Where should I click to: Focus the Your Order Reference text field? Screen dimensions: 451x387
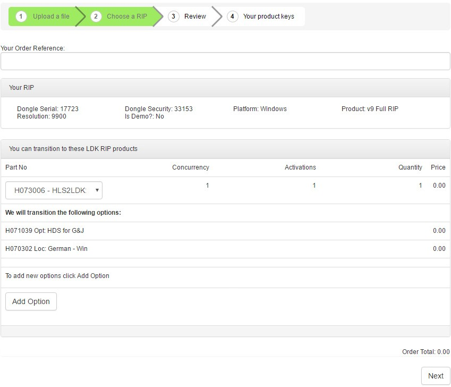coord(225,61)
